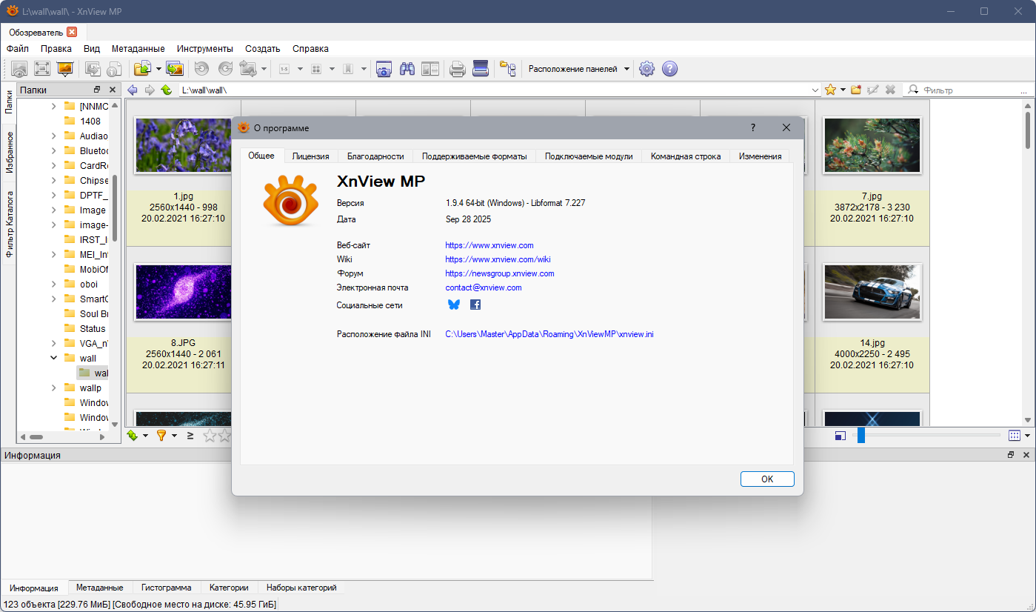
Task: Click the capture (camera) toolbar icon
Action: coord(384,69)
